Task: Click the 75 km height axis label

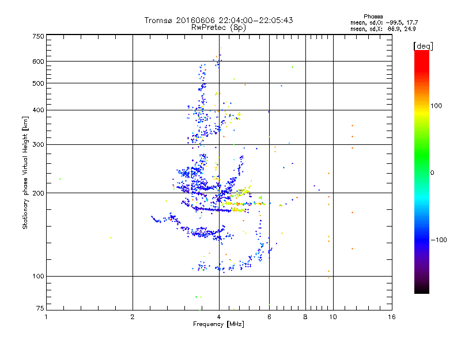Action: click(40, 308)
